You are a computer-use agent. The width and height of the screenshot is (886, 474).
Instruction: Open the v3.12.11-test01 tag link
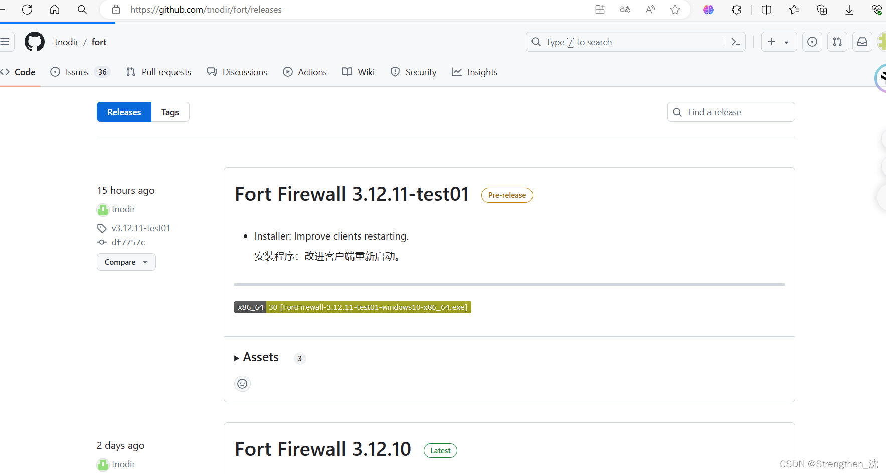pyautogui.click(x=141, y=228)
